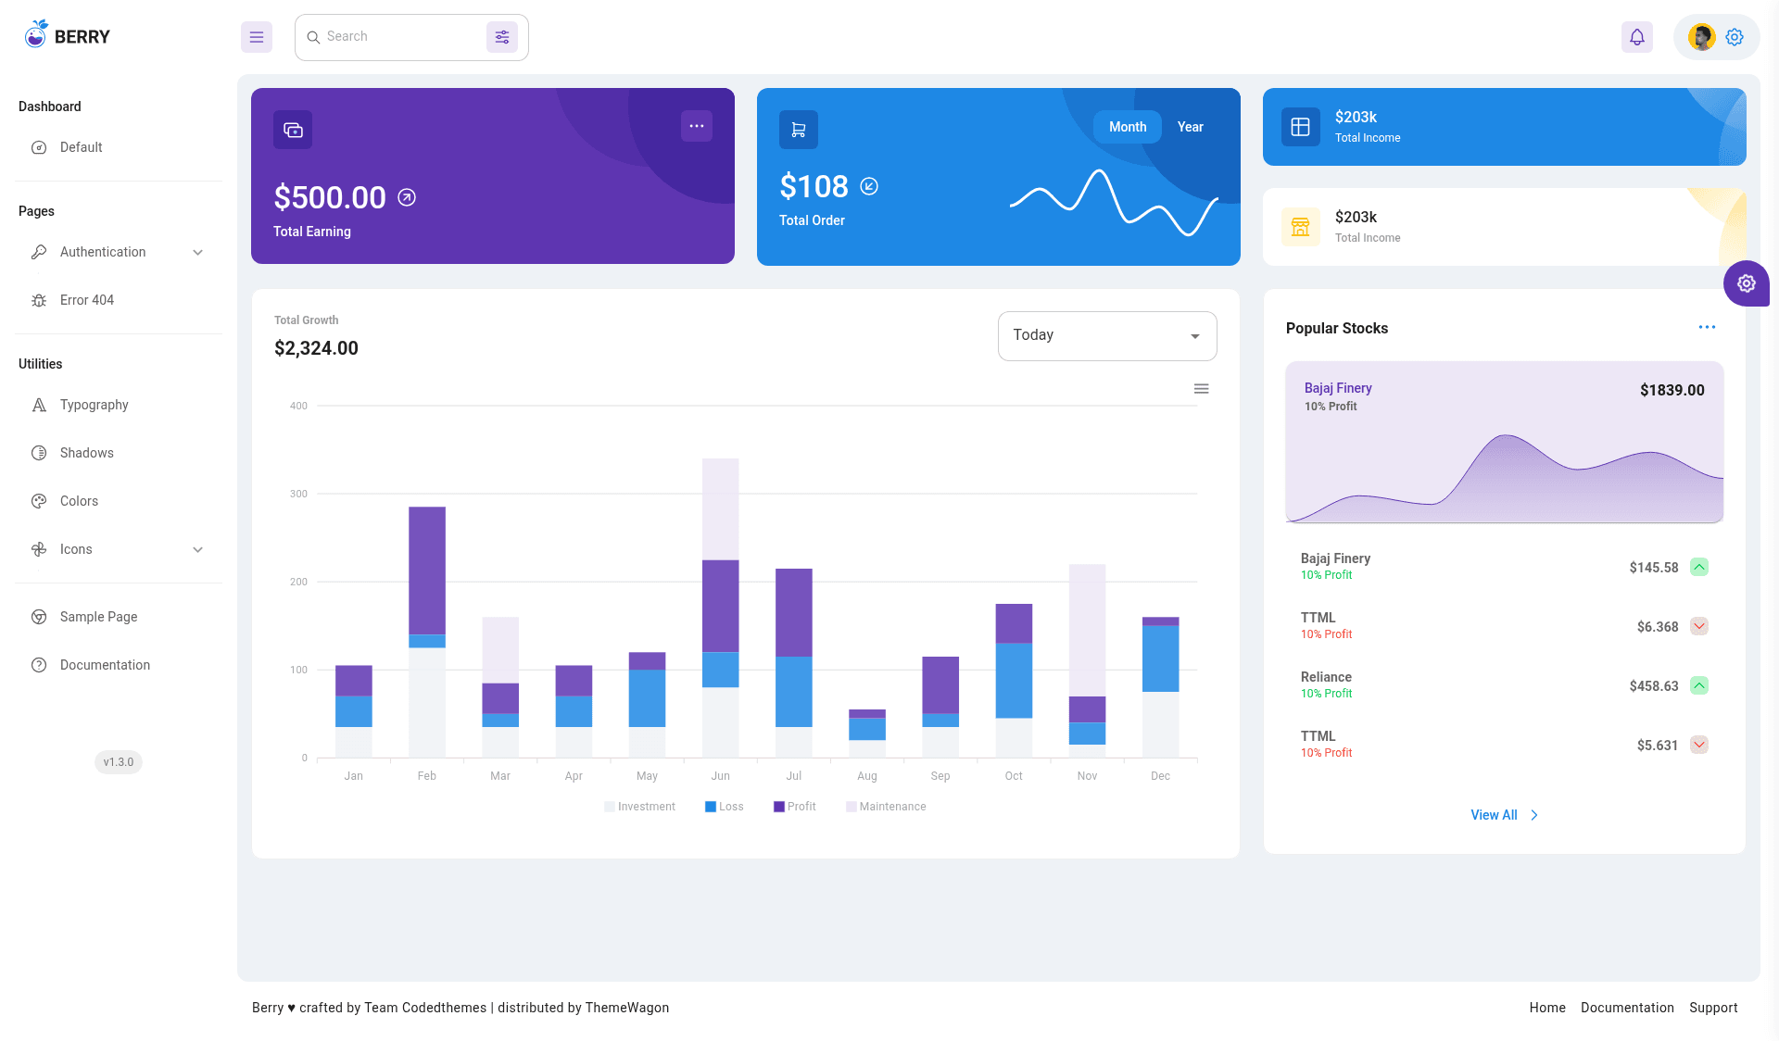Click the June bar in growth chart

[x=721, y=608]
